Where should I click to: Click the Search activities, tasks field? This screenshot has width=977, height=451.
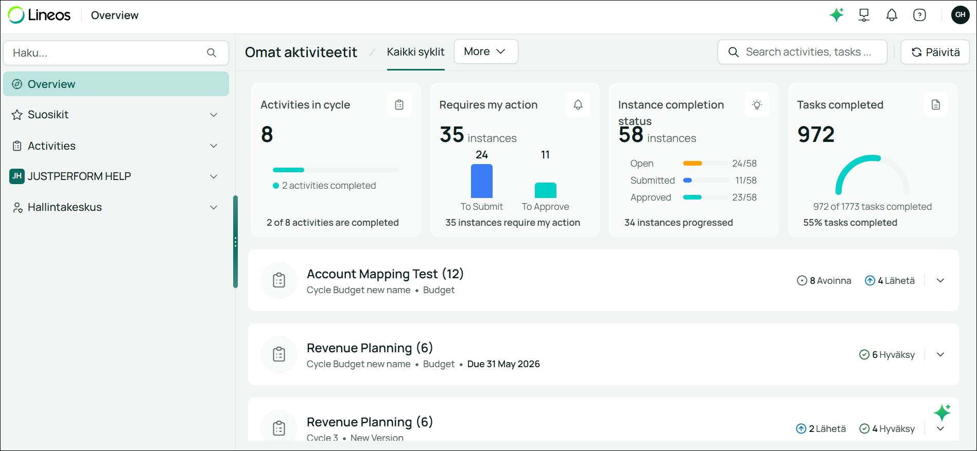tap(802, 52)
